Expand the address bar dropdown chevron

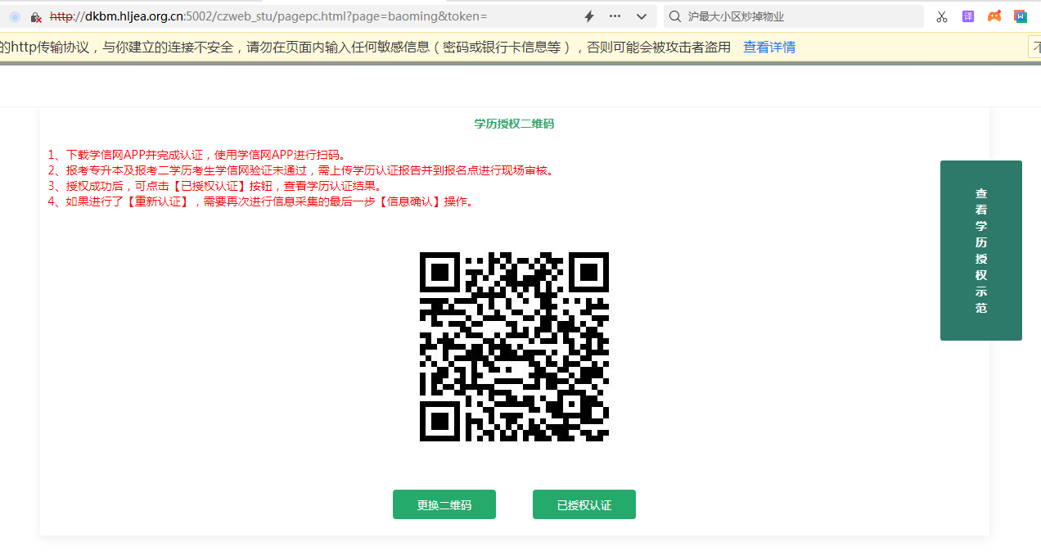coord(641,16)
